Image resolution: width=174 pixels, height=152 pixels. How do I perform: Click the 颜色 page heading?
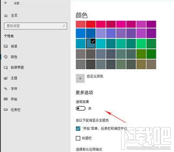(x=82, y=15)
